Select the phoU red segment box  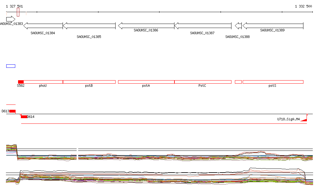43,82
